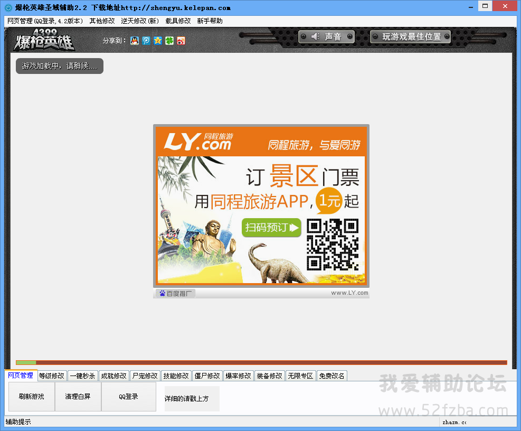Click the 4399 爆枪英雄 logo
Screen dimensions: 521x431
click(43, 40)
